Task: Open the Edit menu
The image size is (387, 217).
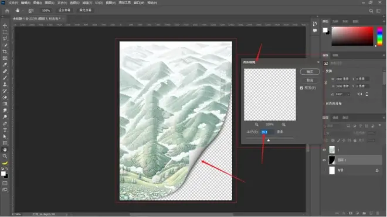Action: pyautogui.click(x=25, y=3)
